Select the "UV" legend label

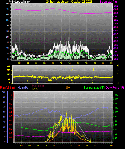68,88
